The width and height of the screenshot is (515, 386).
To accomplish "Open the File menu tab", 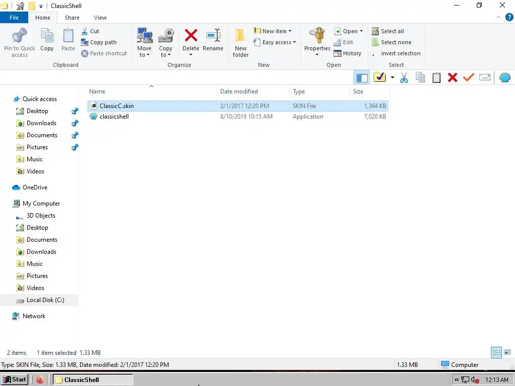I will (14, 18).
